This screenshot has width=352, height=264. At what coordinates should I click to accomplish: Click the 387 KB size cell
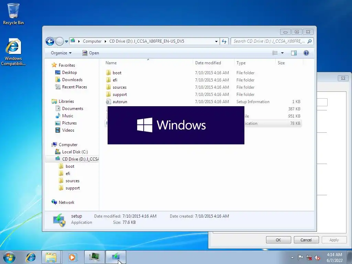click(294, 109)
